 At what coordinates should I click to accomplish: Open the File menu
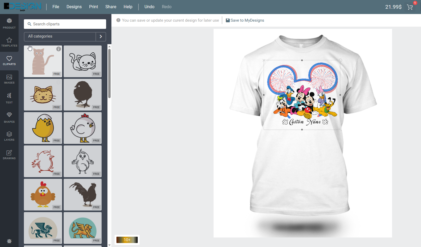coord(56,7)
